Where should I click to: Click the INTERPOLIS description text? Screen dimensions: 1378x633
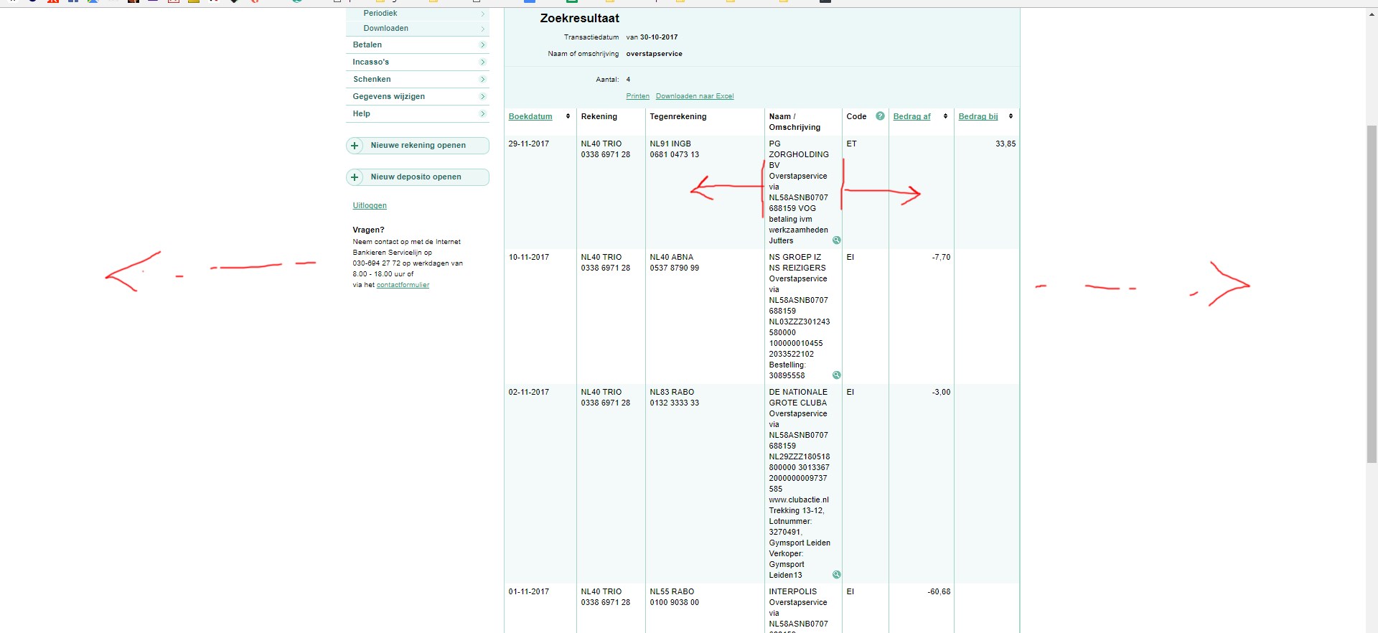(793, 591)
